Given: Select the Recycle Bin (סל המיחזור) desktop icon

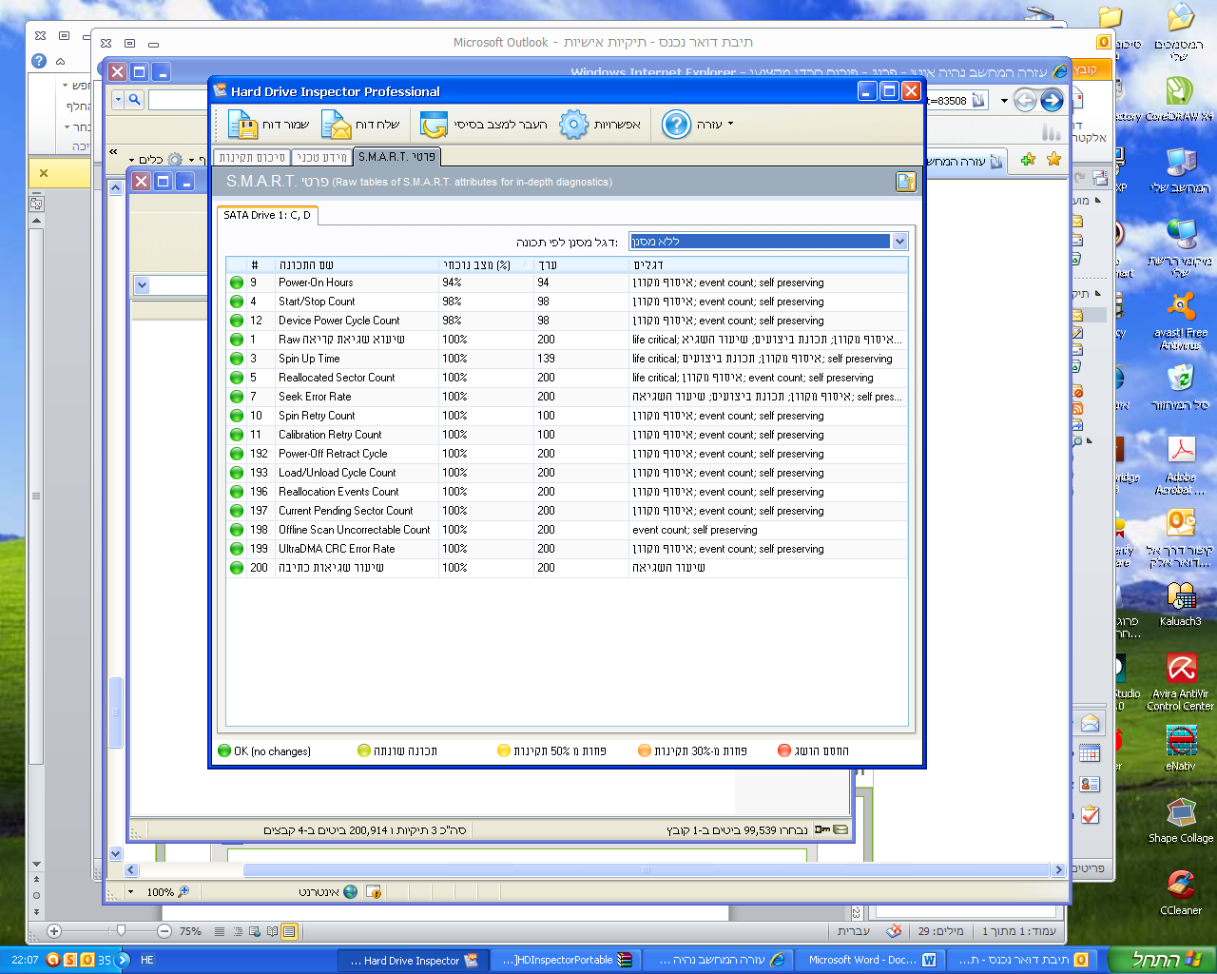Looking at the screenshot, I should 1180,387.
